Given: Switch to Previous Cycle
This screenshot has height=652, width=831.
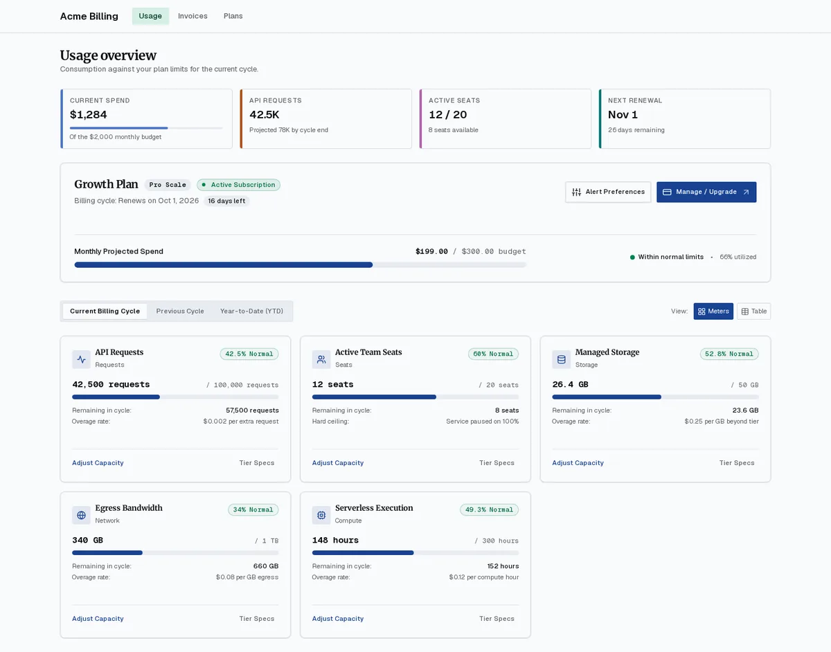Looking at the screenshot, I should tap(180, 311).
